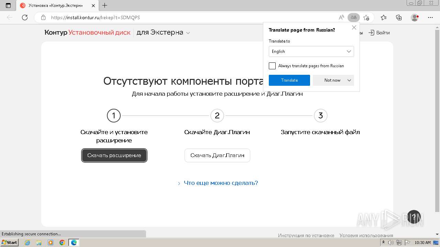The height and width of the screenshot is (247, 440).
Task: Focus the address bar URL
Action: coord(96,17)
